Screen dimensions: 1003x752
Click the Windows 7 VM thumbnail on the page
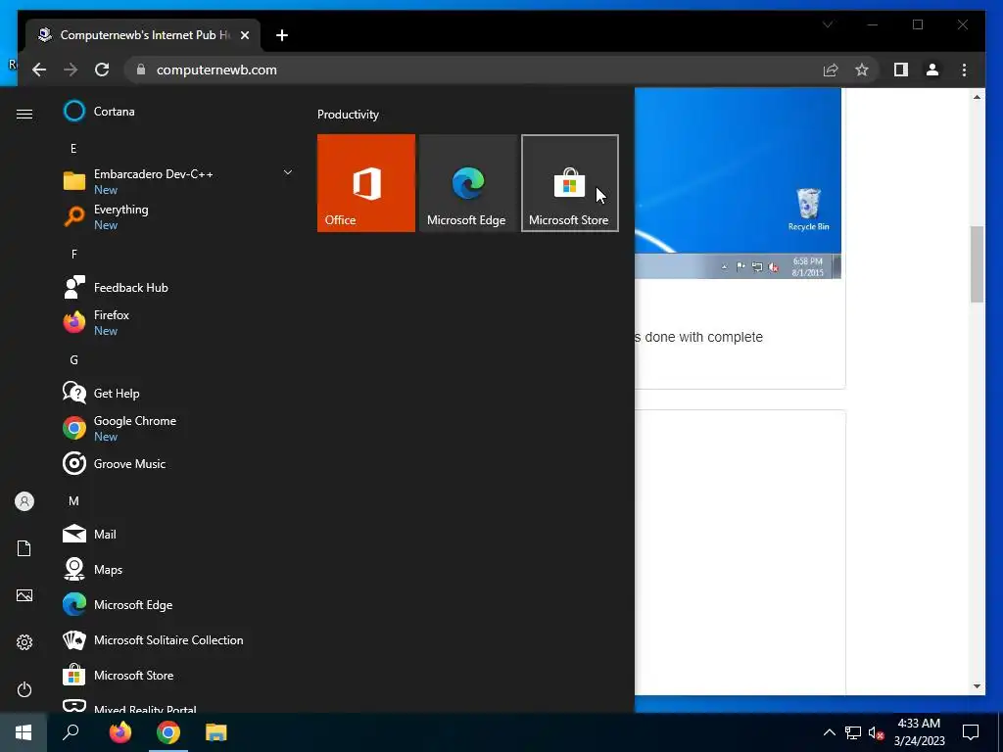739,183
